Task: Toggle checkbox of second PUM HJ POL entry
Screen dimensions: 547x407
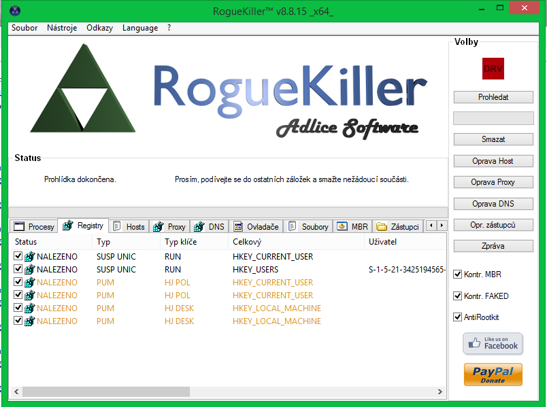Action: point(18,295)
